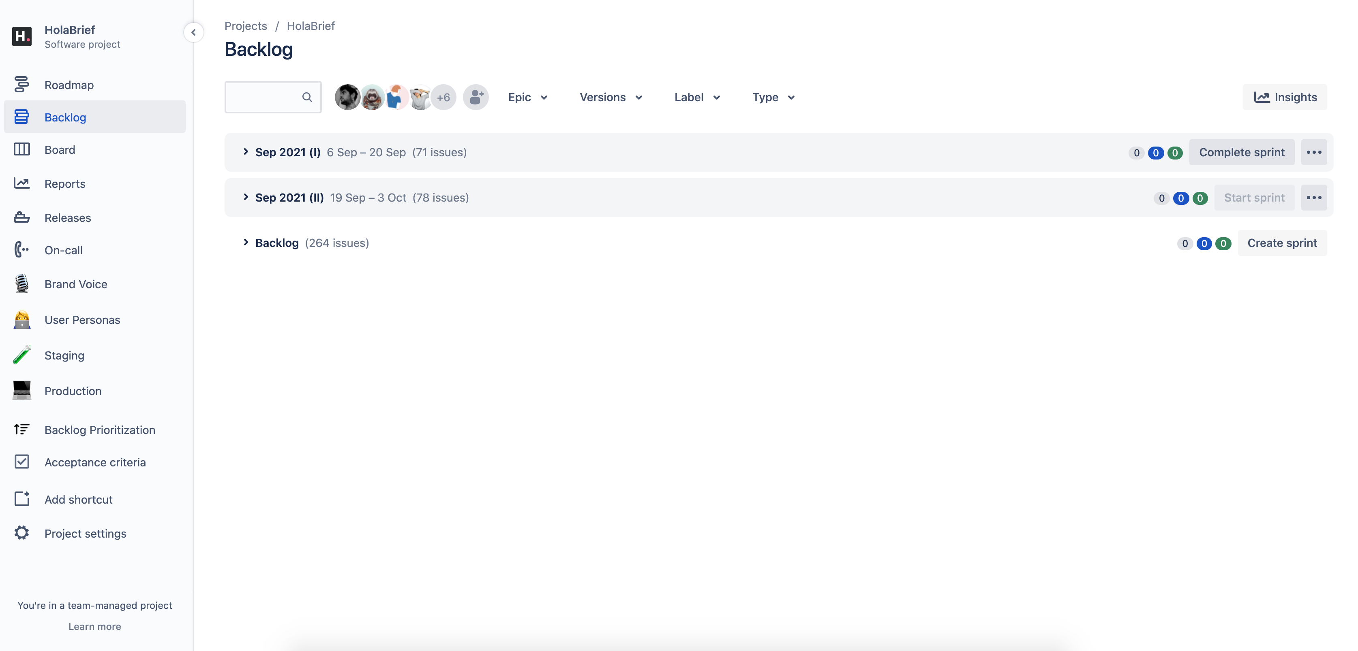The height and width of the screenshot is (651, 1358).
Task: Show the +6 more assignees
Action: (443, 98)
